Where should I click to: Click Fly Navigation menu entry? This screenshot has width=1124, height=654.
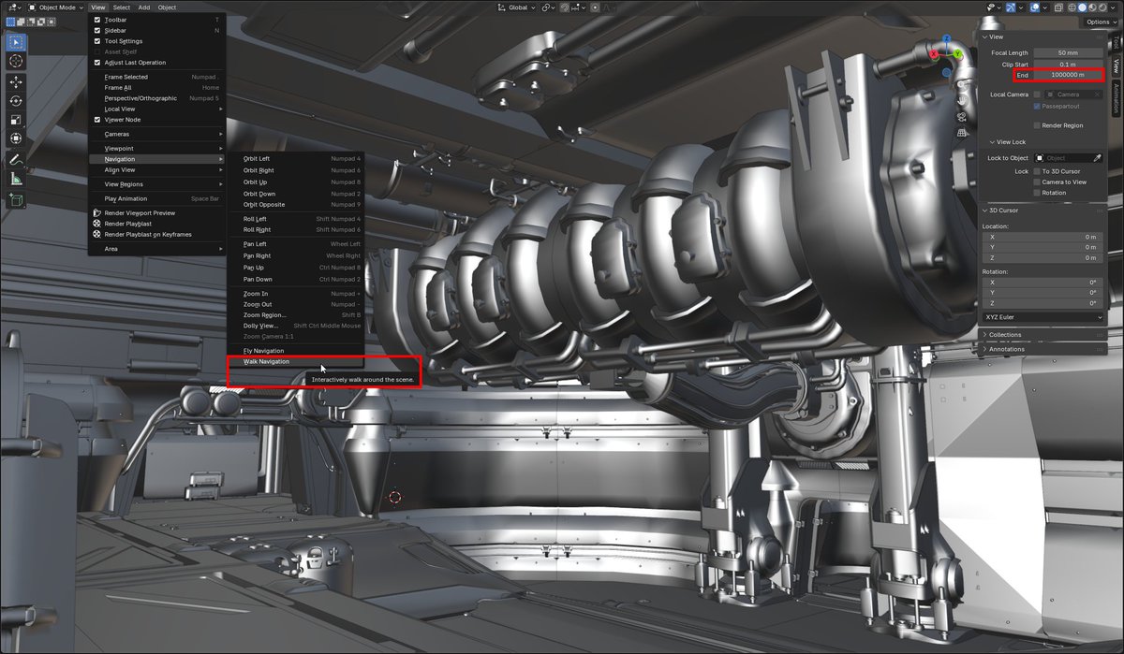coord(296,351)
